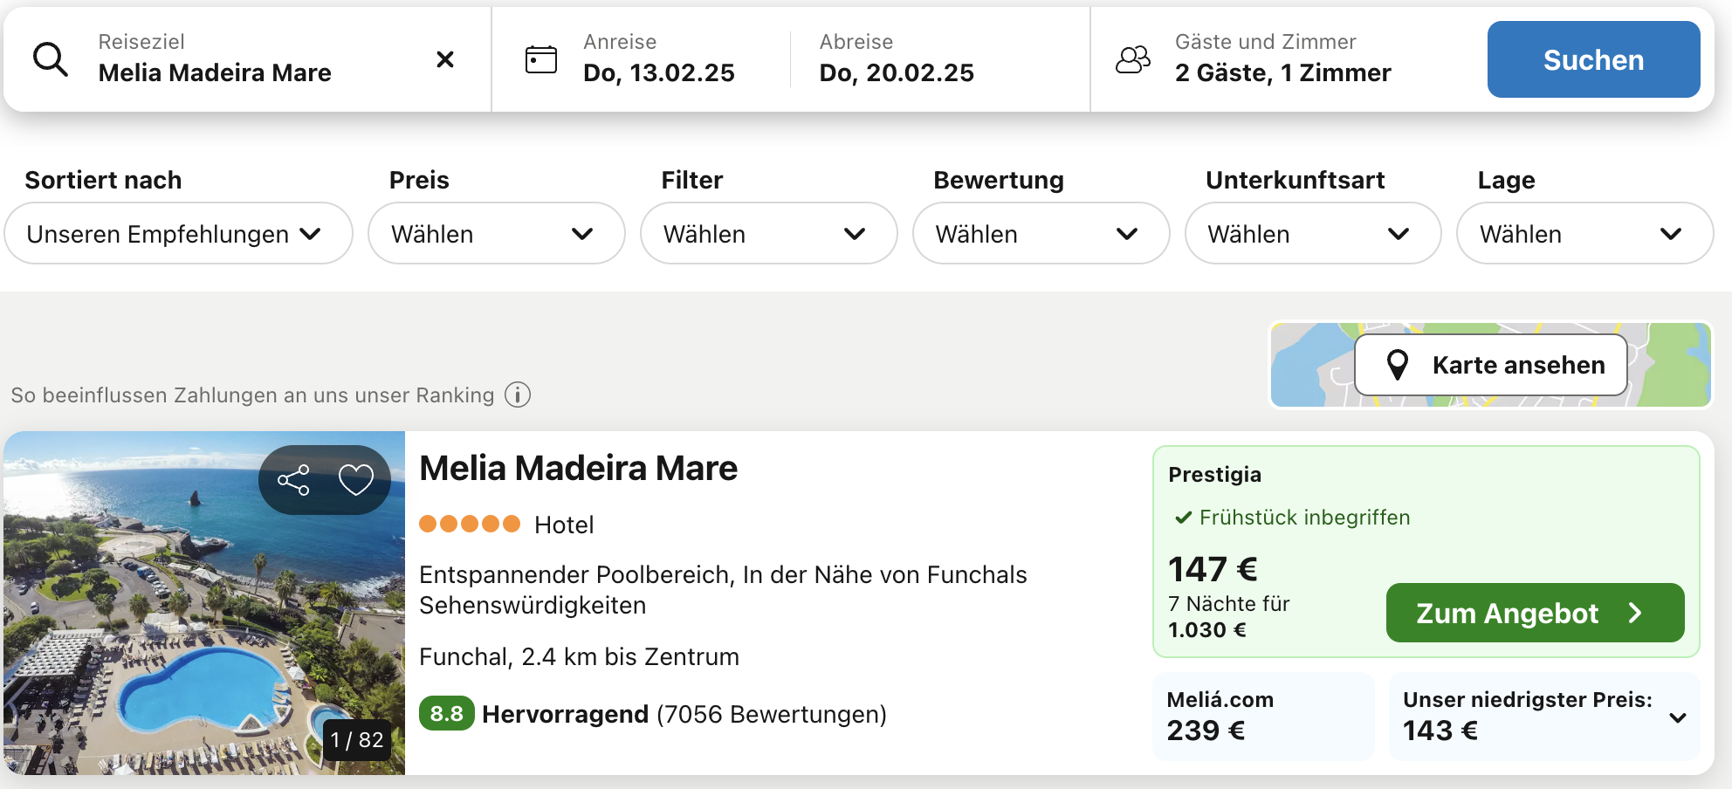This screenshot has width=1732, height=789.
Task: Click the 7 Nächte für 1.030 € text
Action: (1228, 616)
